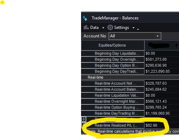Select Real-time Realized P/L row
Image resolution: width=179 pixels, height=139 pixels.
[x=130, y=125]
